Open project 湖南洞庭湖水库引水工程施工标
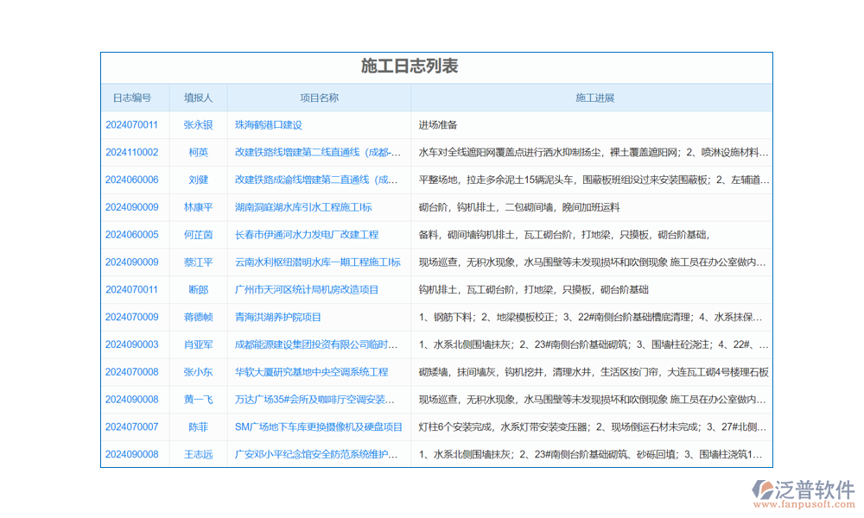Image resolution: width=864 pixels, height=518 pixels. point(303,207)
